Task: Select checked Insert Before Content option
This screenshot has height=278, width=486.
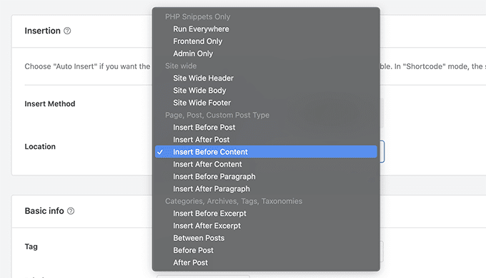Action: coord(266,152)
